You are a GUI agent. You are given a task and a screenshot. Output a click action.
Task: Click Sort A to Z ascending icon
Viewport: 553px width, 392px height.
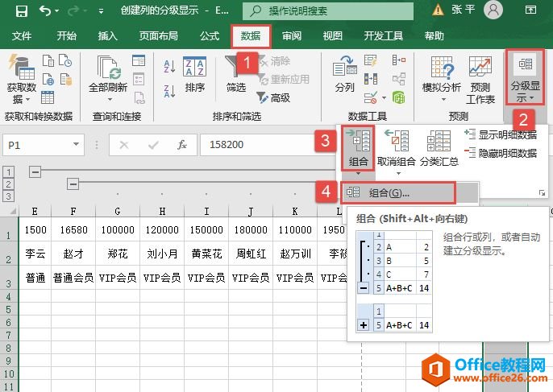[x=169, y=66]
